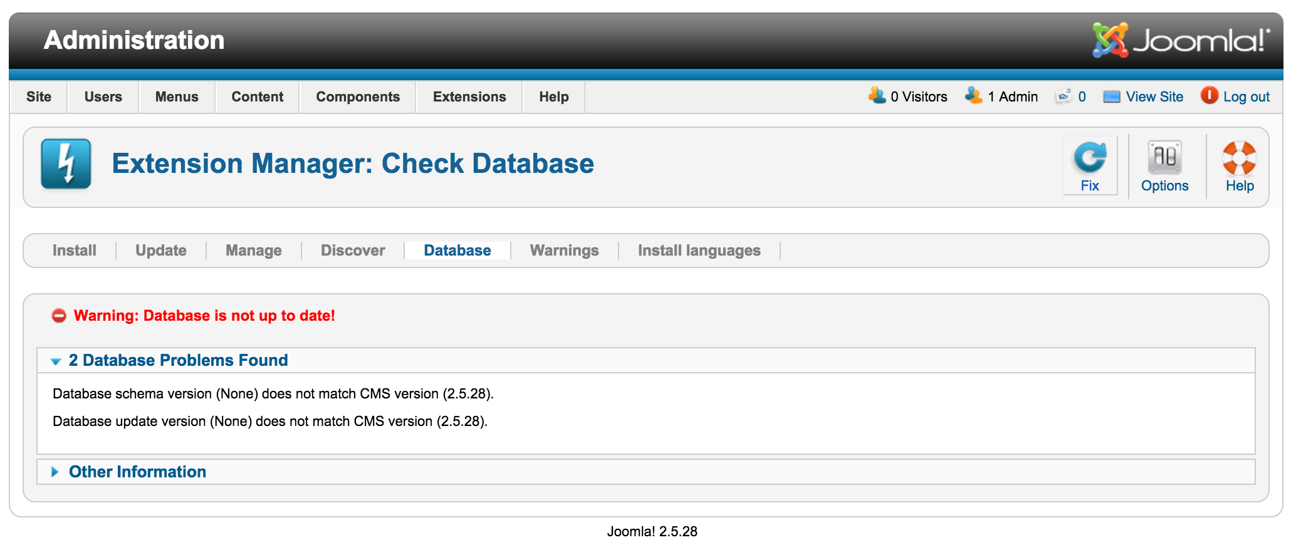Screen dimensions: 1291x540
Task: Switch to the Warnings tab
Action: coord(564,251)
